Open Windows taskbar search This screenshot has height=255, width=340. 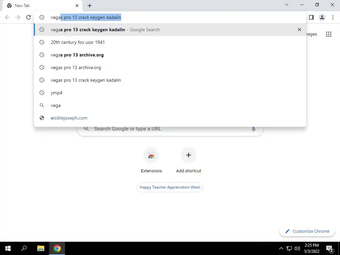24,248
